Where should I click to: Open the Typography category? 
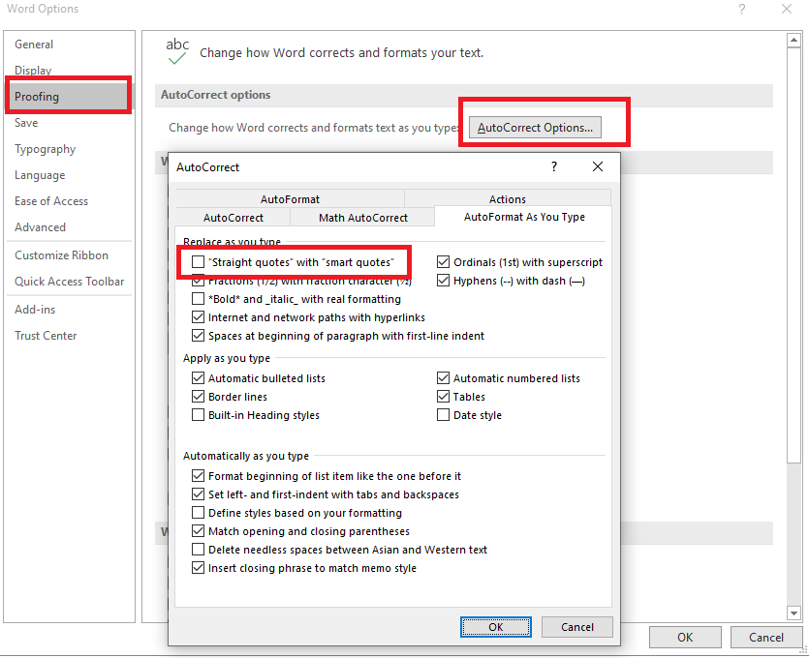(x=68, y=149)
